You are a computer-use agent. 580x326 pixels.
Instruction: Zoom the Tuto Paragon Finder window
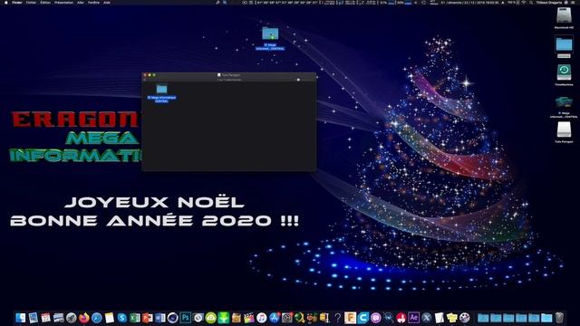coord(154,75)
